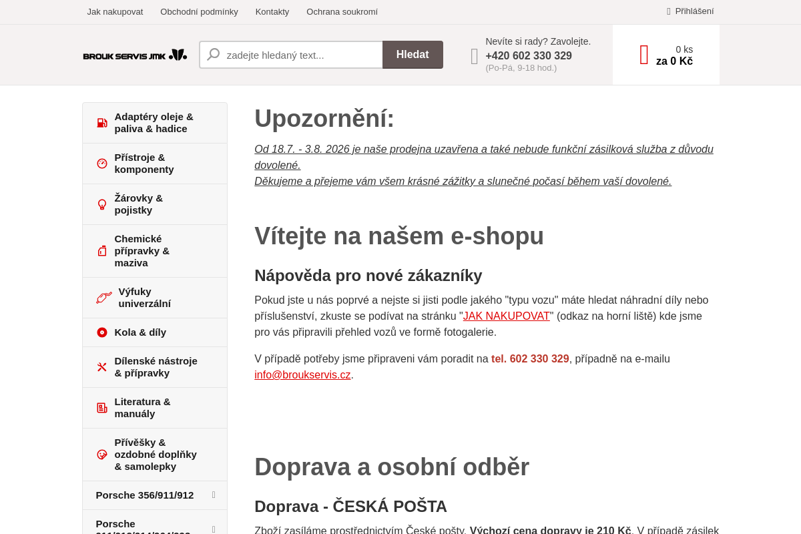
Task: Click the newspaper icon beside Literatura & manuály
Action: coord(102,408)
